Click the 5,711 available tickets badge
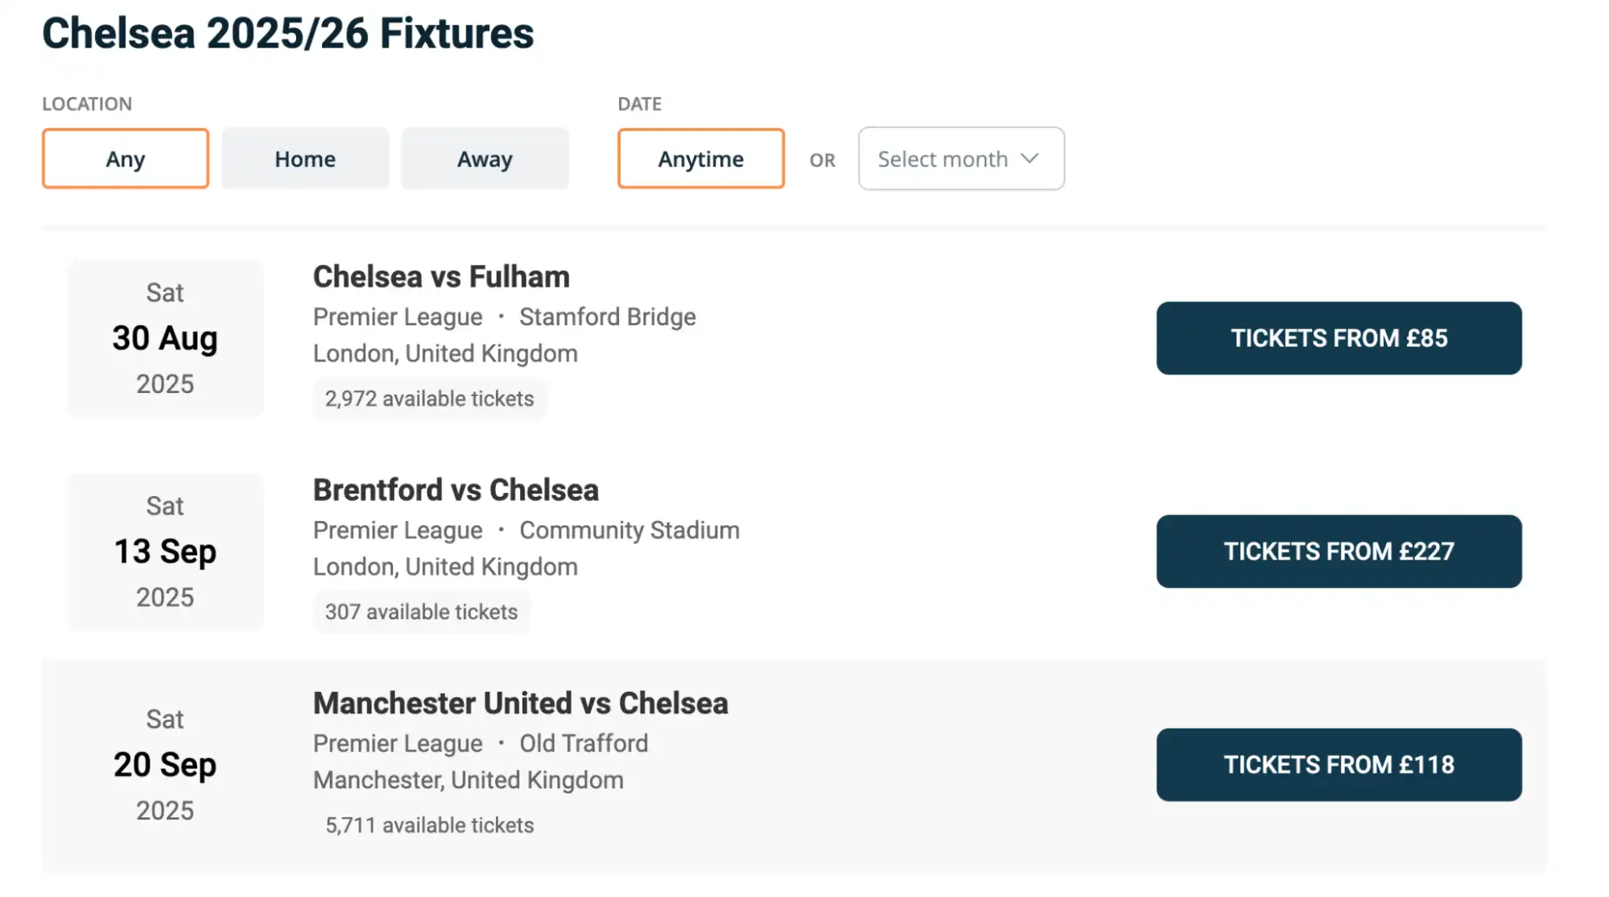 click(x=429, y=825)
